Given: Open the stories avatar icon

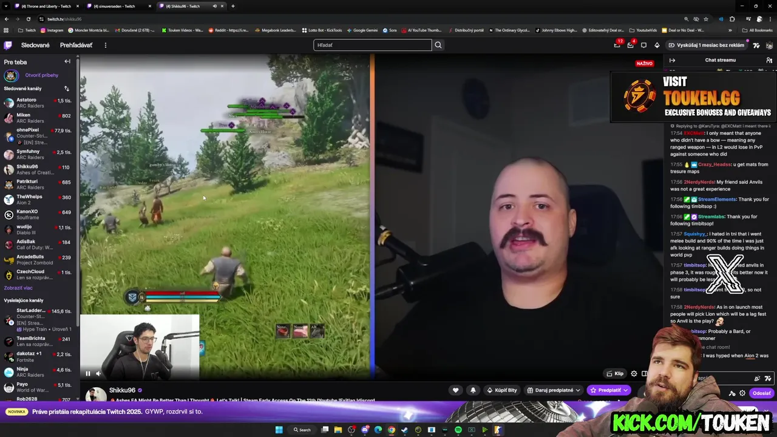Looking at the screenshot, I should click(11, 75).
